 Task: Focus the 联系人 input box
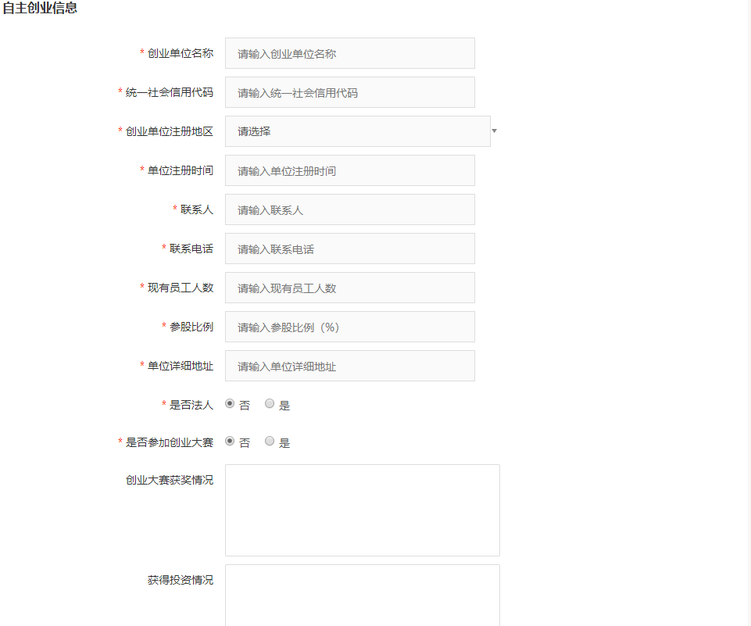[349, 209]
